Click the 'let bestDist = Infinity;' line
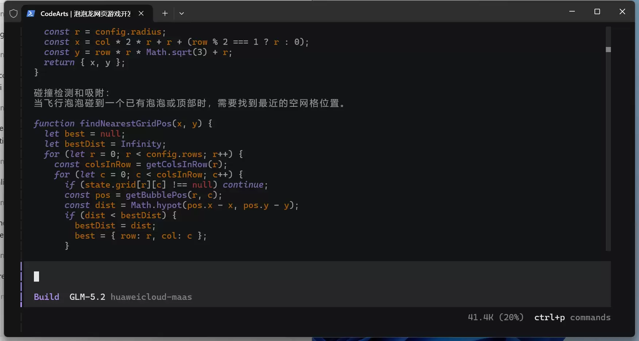The height and width of the screenshot is (341, 639). [105, 144]
